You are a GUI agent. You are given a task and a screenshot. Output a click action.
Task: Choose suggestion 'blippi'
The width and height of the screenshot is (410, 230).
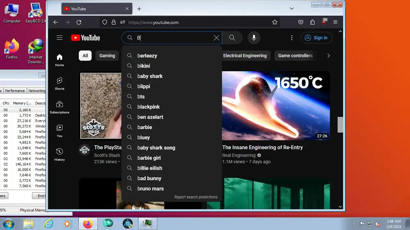tap(172, 86)
